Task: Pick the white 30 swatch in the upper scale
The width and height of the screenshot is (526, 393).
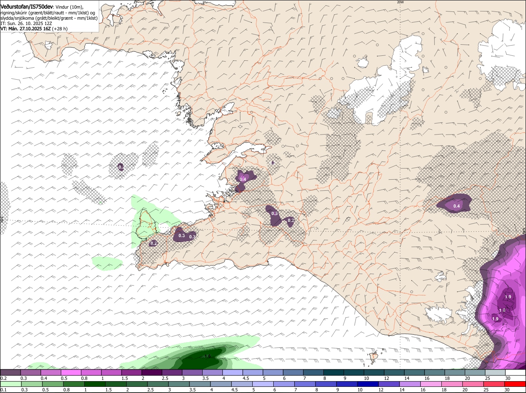Action: click(x=515, y=372)
